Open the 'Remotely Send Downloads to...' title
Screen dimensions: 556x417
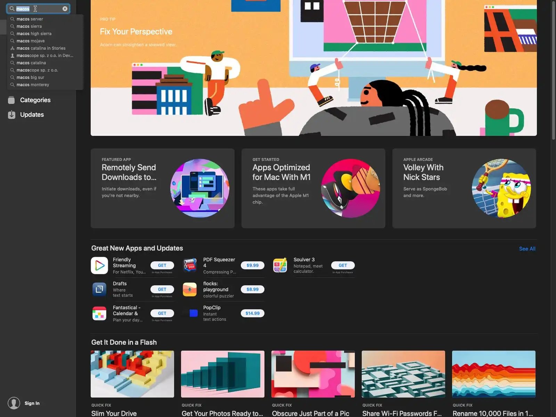(x=129, y=172)
